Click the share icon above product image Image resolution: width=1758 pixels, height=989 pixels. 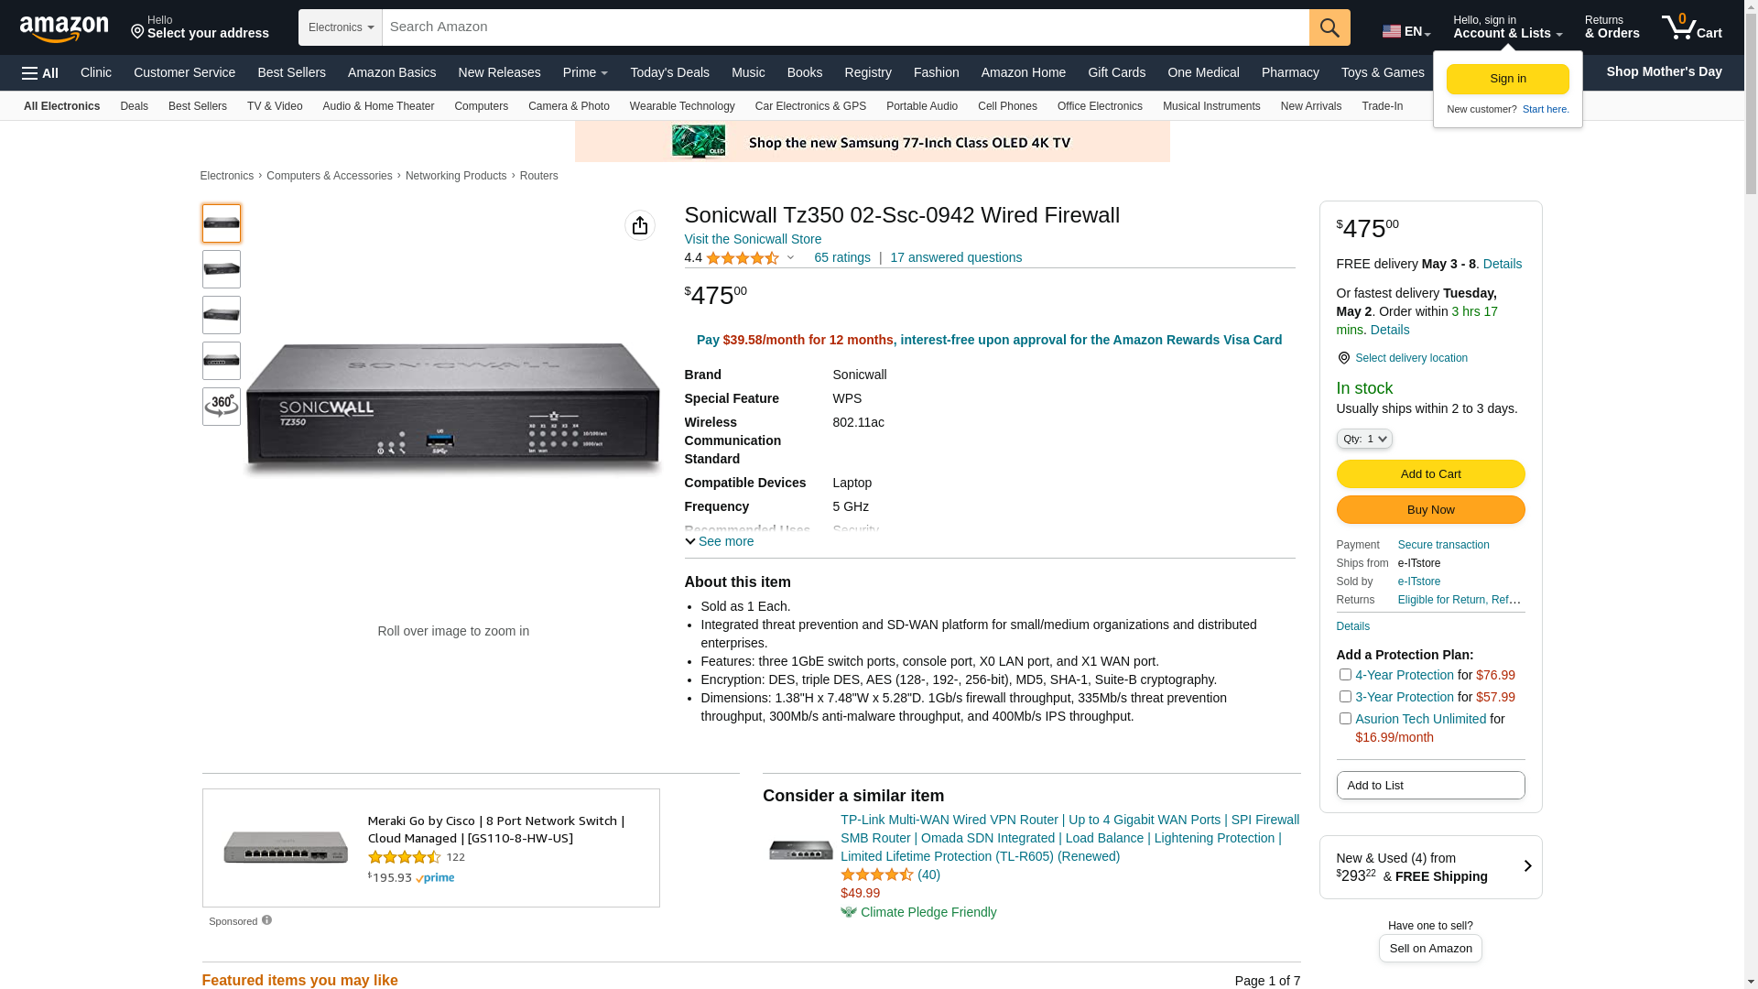(x=639, y=225)
